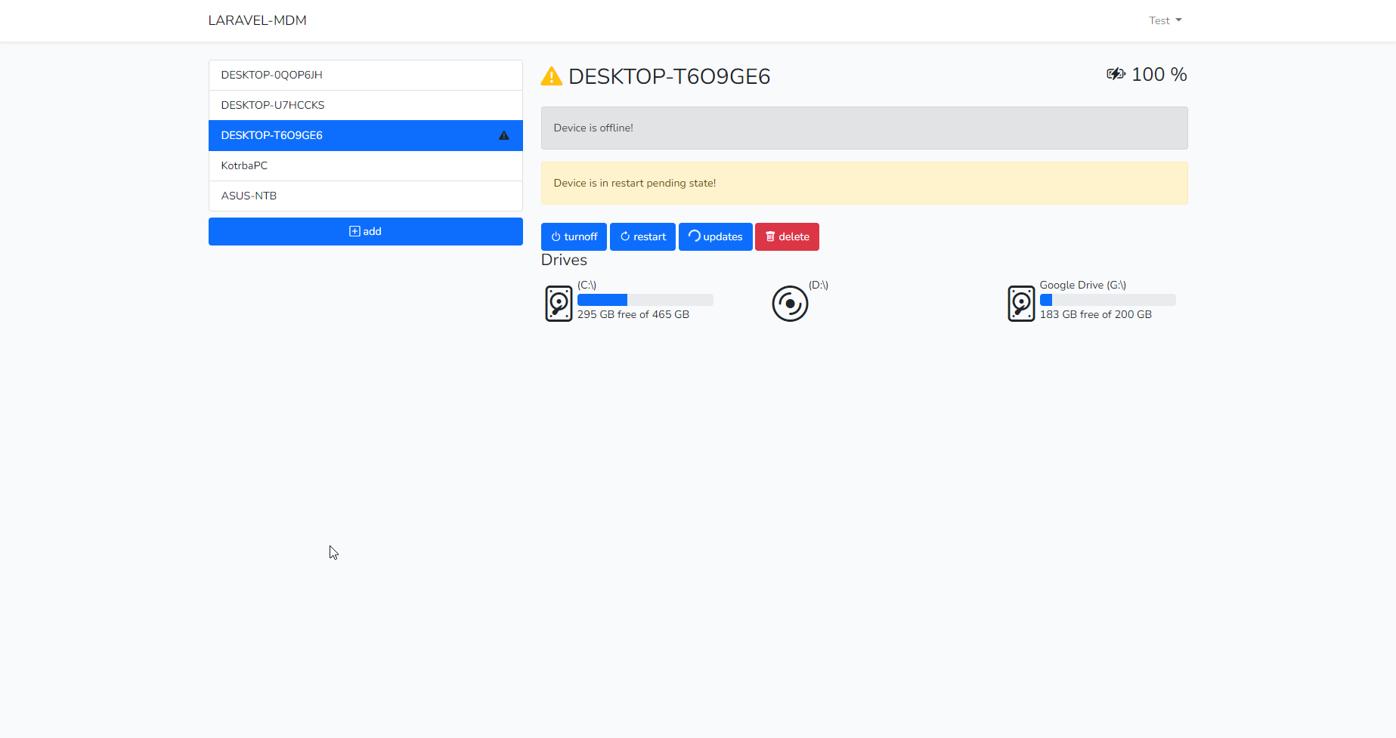Click the 'Google Drive (G:\)' label

[1083, 285]
